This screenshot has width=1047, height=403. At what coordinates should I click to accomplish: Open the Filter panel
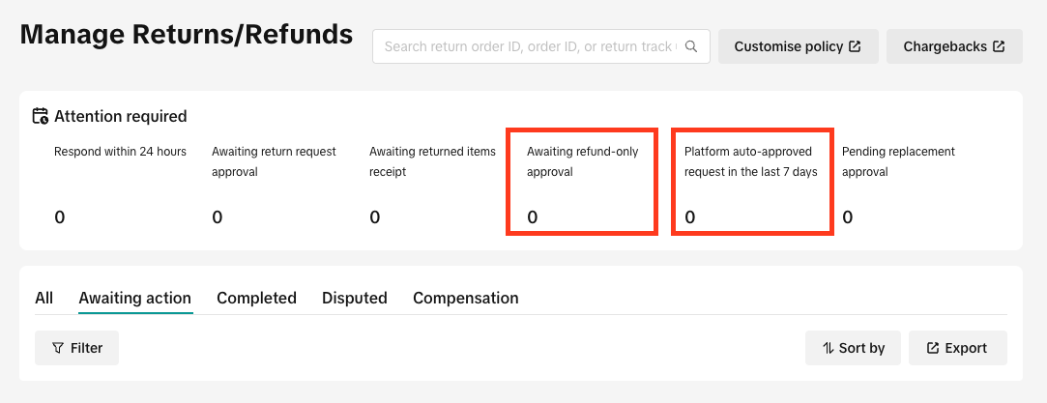pos(76,348)
